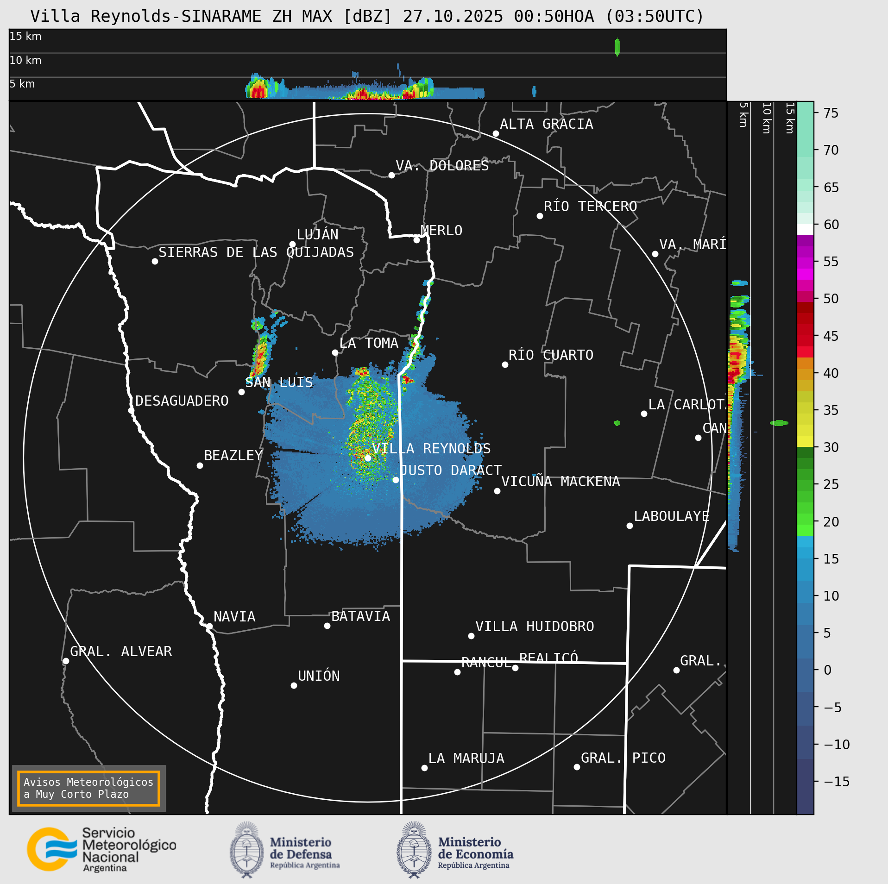888x884 pixels.
Task: Click the −15 value on the dBZ scale
Action: coord(837,782)
